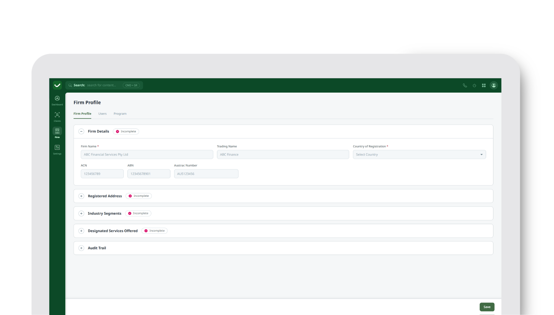Open the user profile avatar
Viewport: 554px width, 315px height.
[x=494, y=85]
